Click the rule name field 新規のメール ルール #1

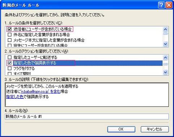click(x=87, y=116)
